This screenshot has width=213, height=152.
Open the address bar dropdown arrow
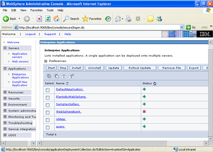pyautogui.click(x=182, y=27)
